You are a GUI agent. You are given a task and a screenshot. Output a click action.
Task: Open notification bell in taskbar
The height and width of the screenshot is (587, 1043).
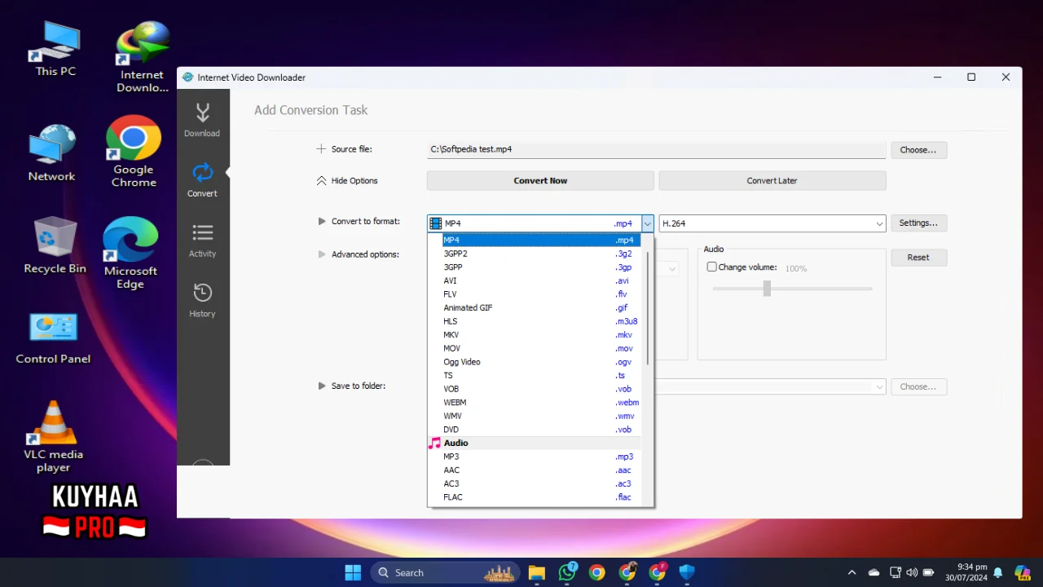(x=997, y=572)
